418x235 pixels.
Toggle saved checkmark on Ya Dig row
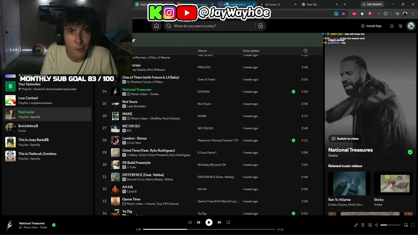click(x=293, y=213)
